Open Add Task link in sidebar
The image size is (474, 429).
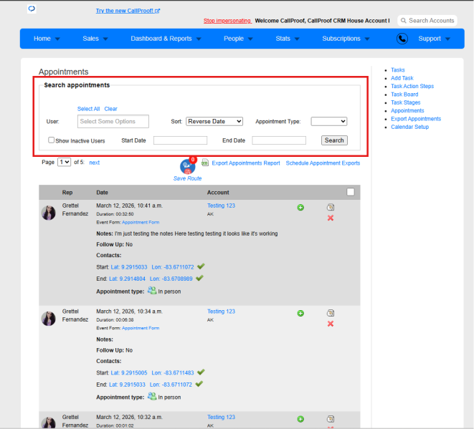tap(402, 78)
